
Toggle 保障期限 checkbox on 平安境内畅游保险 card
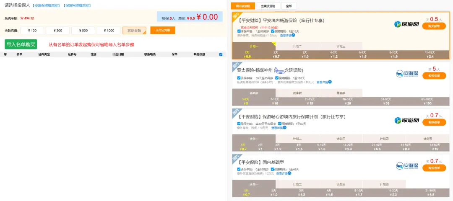(x=273, y=31)
